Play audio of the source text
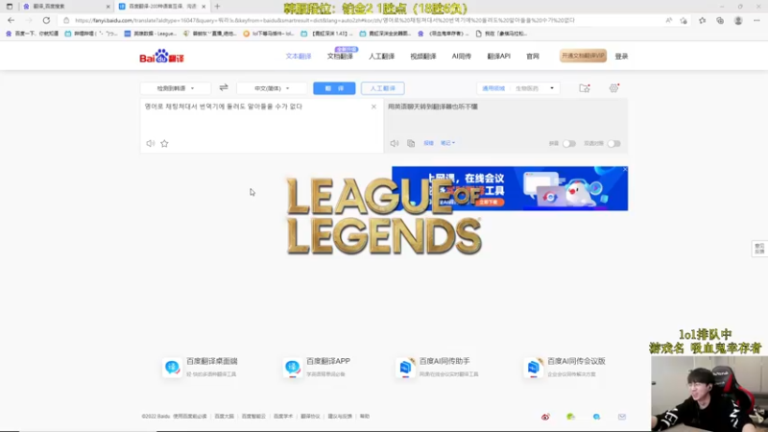 click(151, 143)
